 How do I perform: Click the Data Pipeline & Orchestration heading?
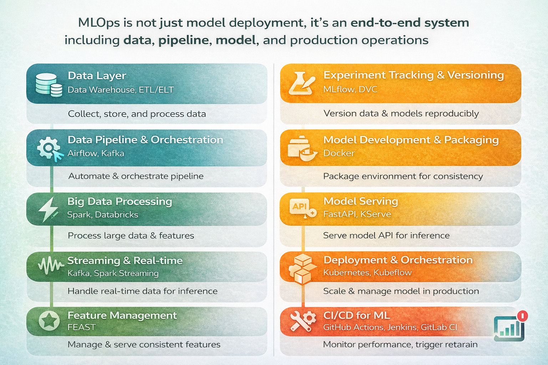click(x=145, y=140)
